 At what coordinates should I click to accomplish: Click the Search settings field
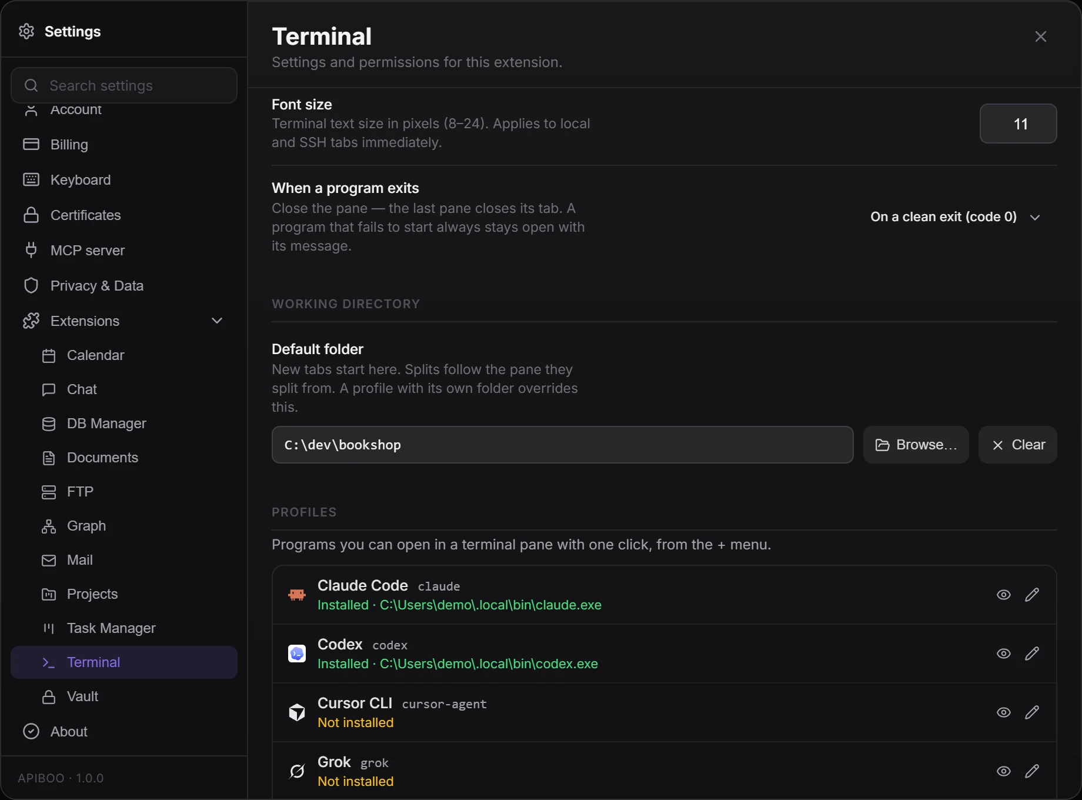[x=124, y=85]
